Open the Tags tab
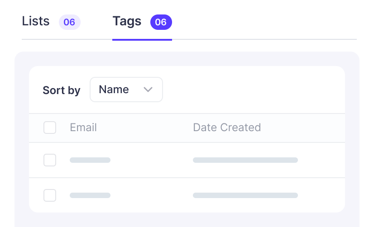The width and height of the screenshot is (374, 227). pyautogui.click(x=127, y=21)
